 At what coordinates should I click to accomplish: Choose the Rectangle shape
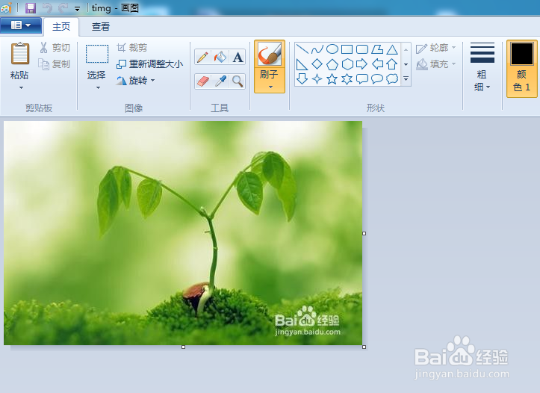tap(347, 49)
